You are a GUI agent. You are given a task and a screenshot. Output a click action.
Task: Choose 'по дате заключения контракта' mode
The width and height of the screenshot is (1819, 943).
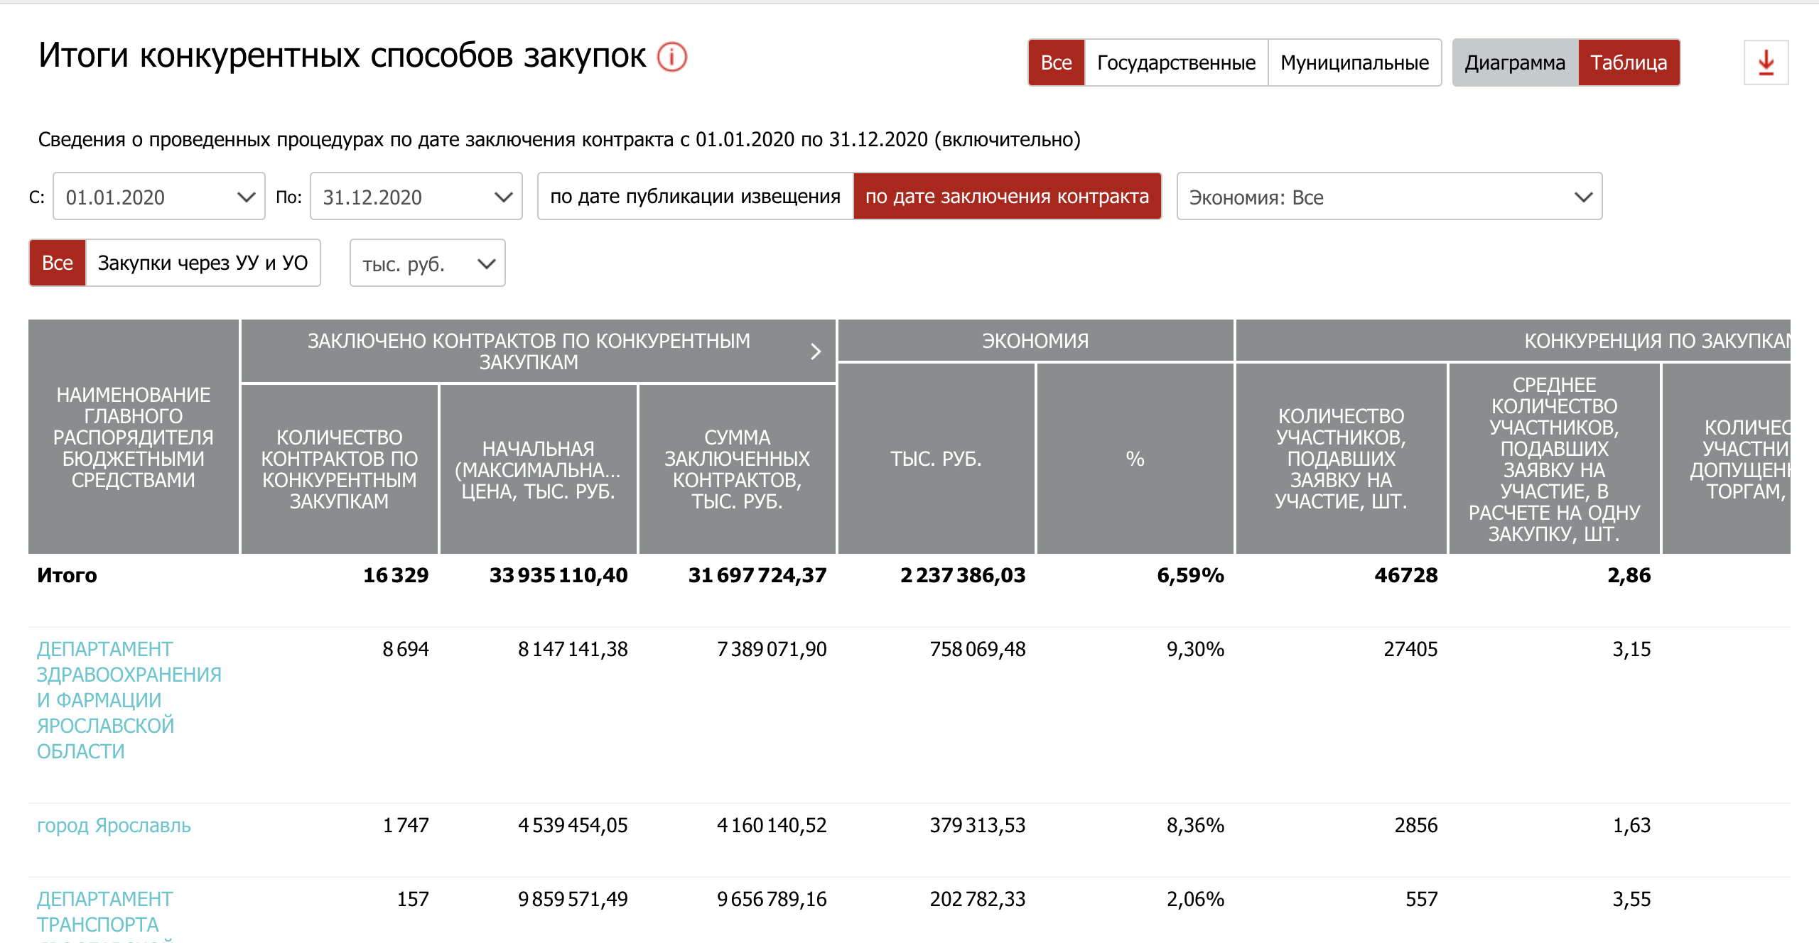click(1007, 197)
